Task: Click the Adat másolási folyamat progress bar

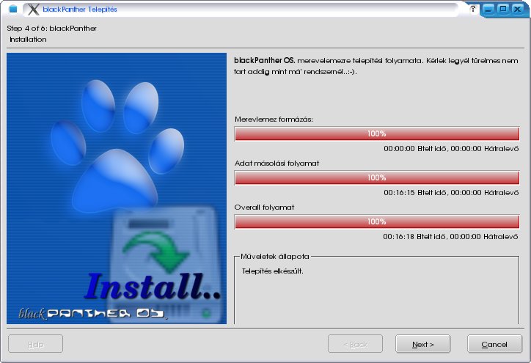Action: point(376,177)
